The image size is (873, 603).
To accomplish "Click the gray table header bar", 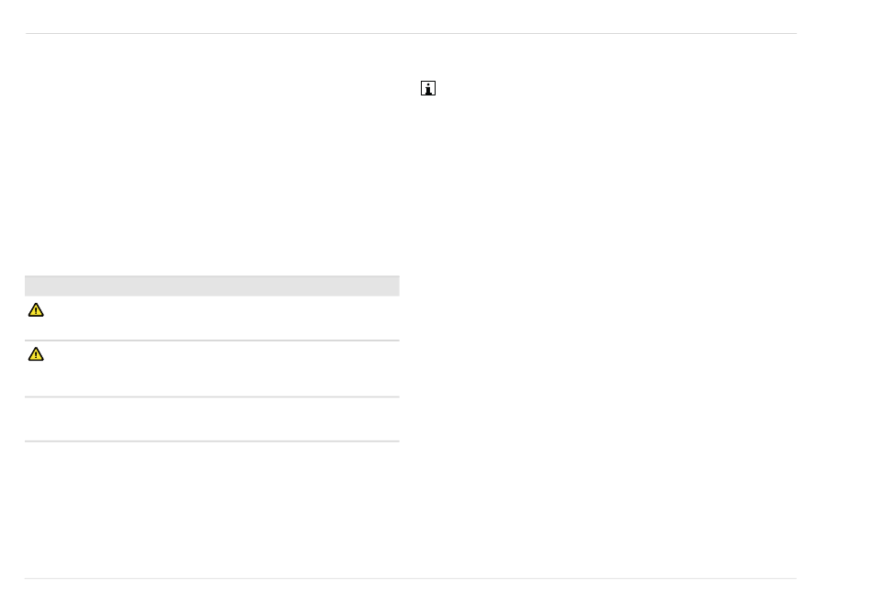I will tap(211, 285).
